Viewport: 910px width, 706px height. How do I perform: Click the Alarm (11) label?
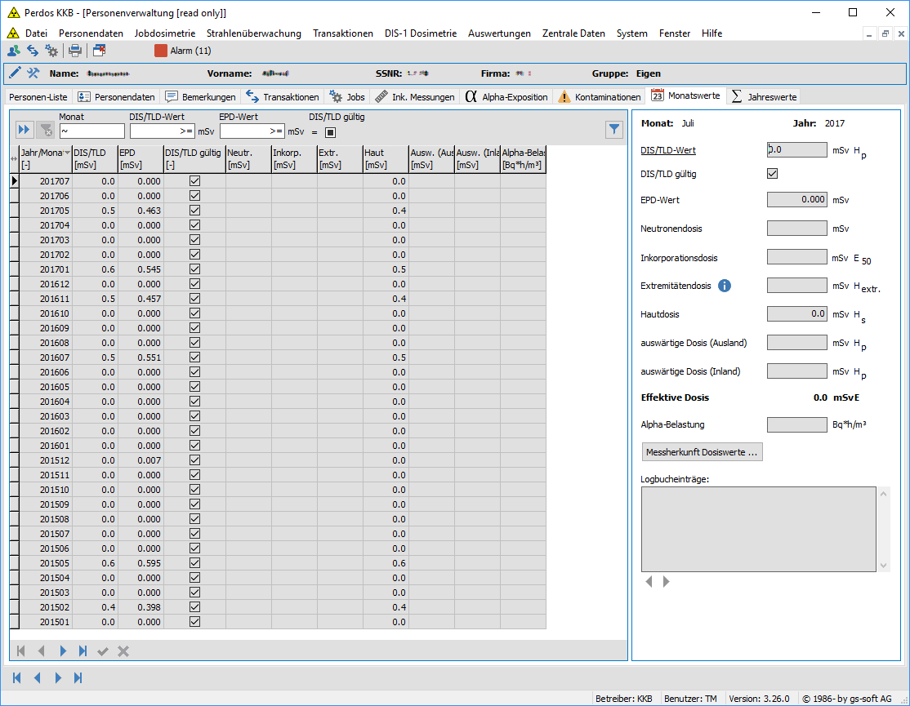(x=190, y=51)
